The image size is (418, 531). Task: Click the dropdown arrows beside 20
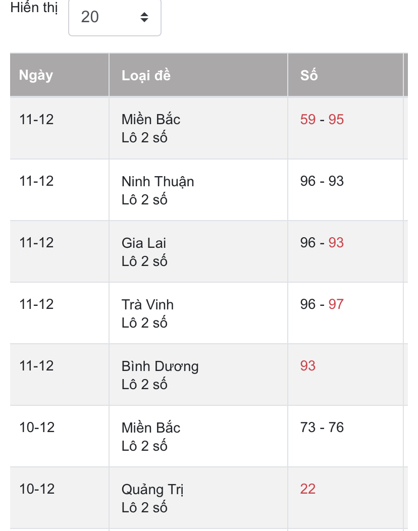coord(144,17)
